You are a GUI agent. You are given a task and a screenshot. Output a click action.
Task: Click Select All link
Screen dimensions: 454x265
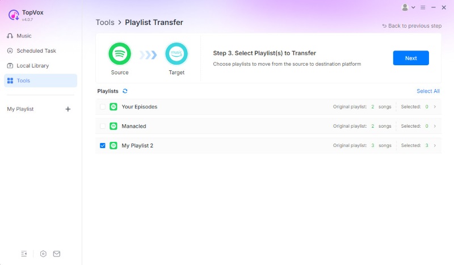click(x=428, y=91)
